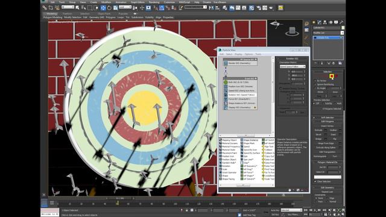Open the Utilities tab in command panel
Screen dimensions: 386x217
pos(341,22)
